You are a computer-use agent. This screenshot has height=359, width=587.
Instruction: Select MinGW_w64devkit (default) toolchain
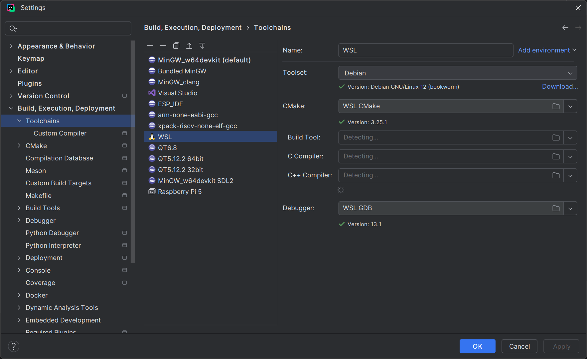(x=211, y=60)
